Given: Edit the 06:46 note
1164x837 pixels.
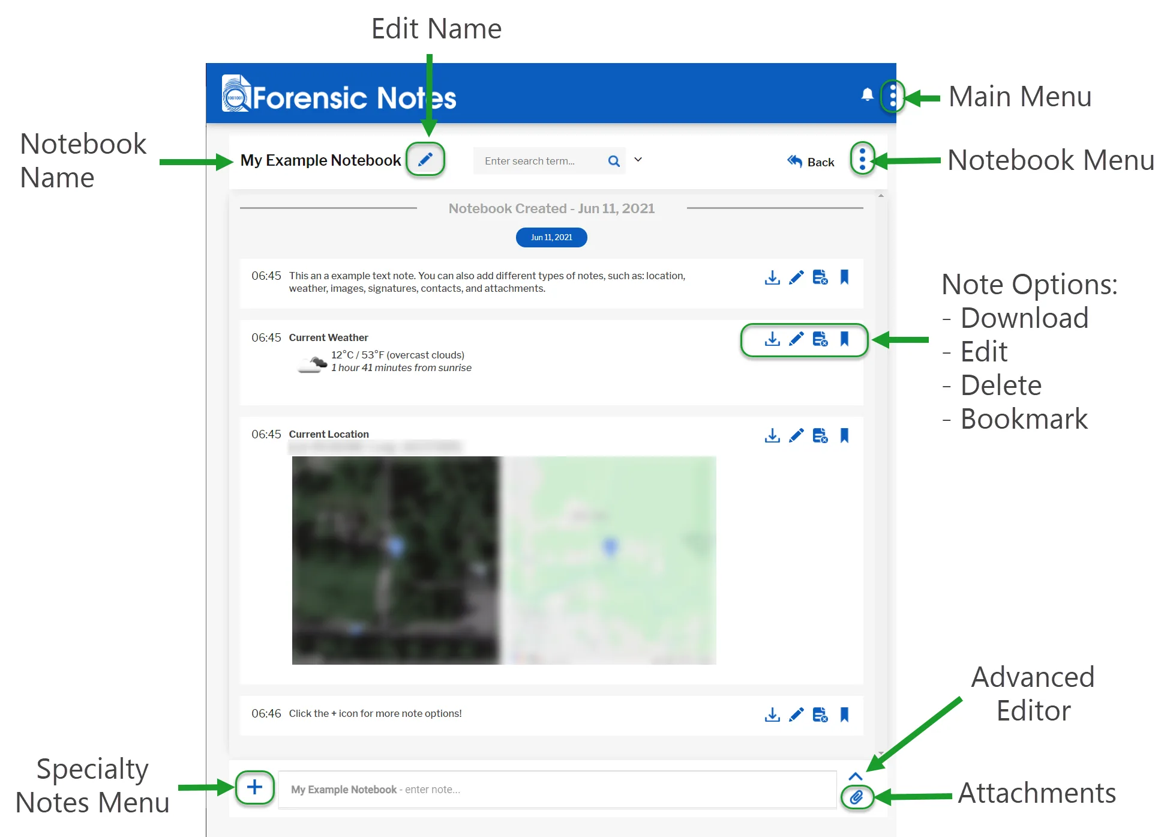Looking at the screenshot, I should 796,715.
